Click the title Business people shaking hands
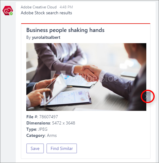 [65, 30]
